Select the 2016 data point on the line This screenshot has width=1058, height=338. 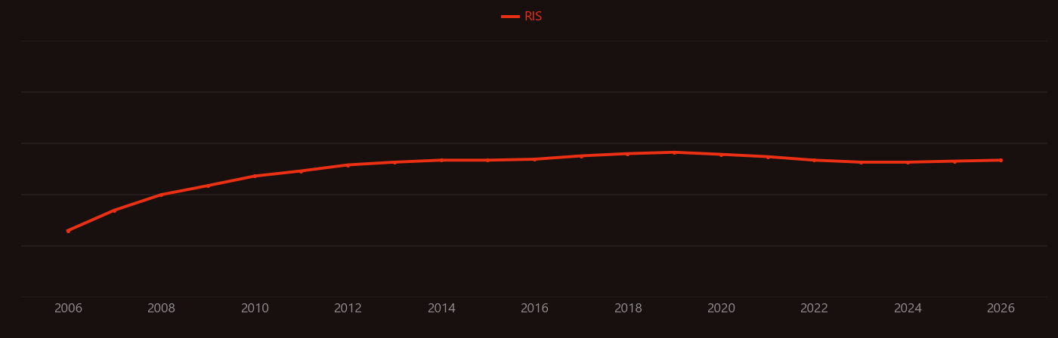[x=534, y=159]
